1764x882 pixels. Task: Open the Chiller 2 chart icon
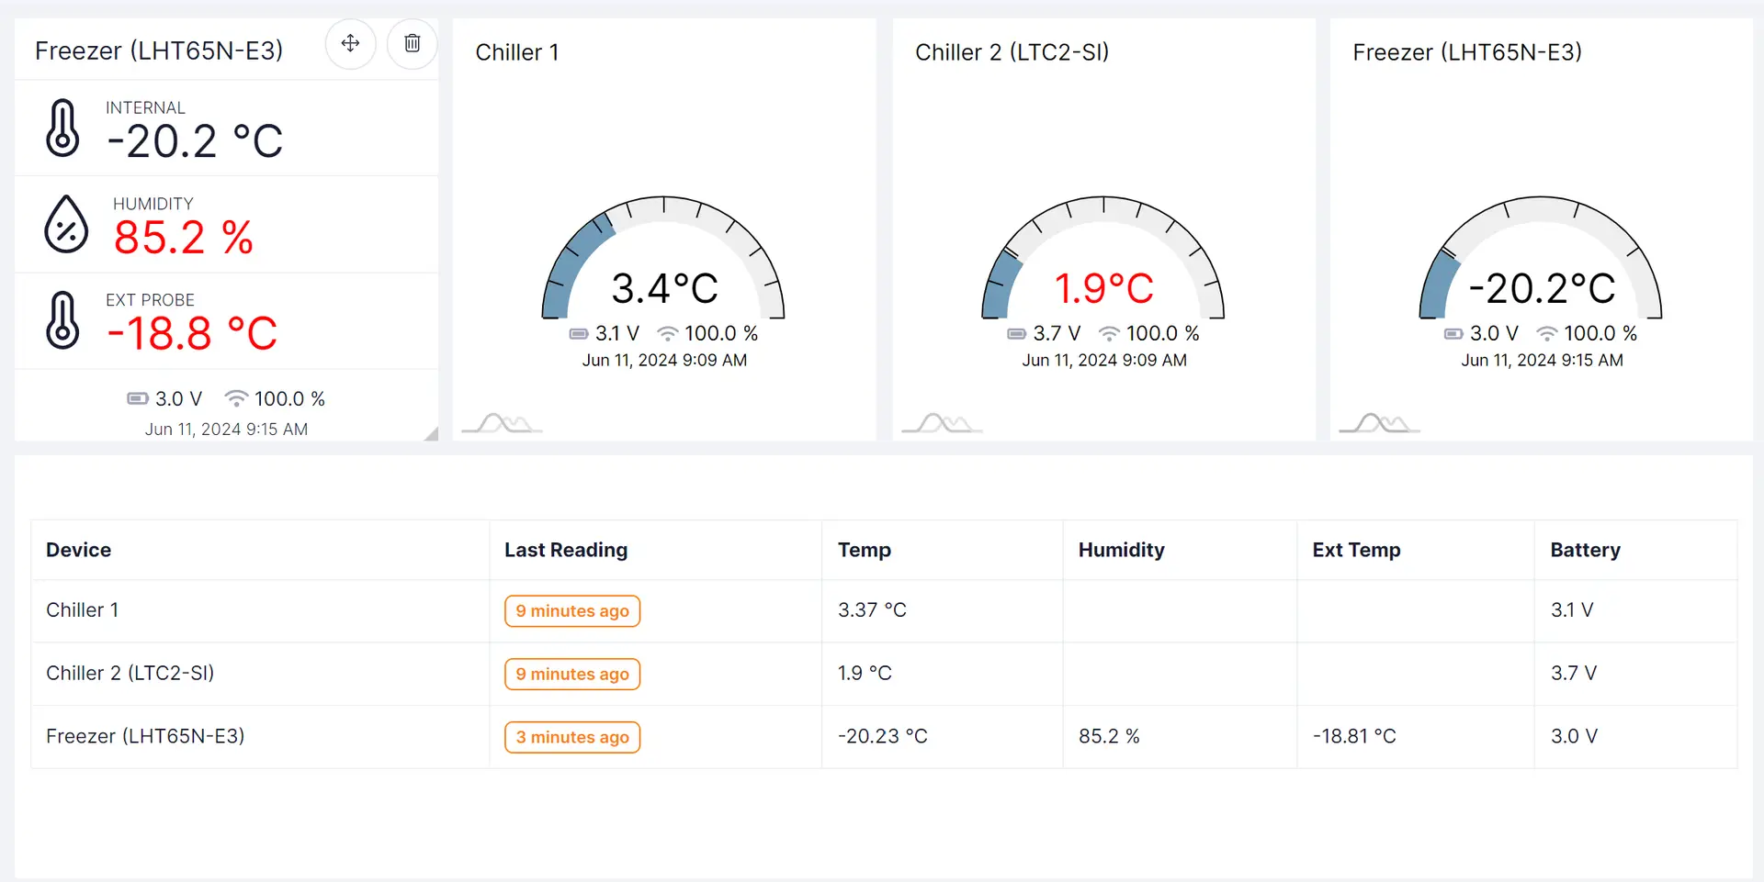(942, 423)
